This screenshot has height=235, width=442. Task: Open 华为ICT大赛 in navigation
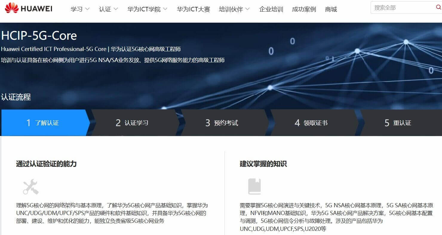[193, 9]
